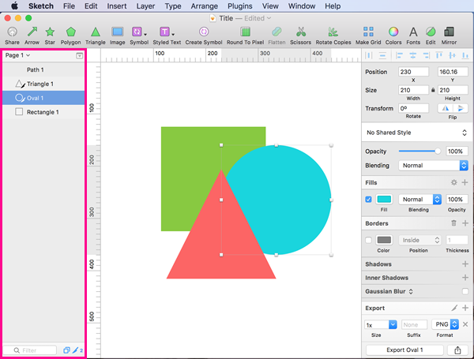Add a new inner shadow

pos(465,278)
